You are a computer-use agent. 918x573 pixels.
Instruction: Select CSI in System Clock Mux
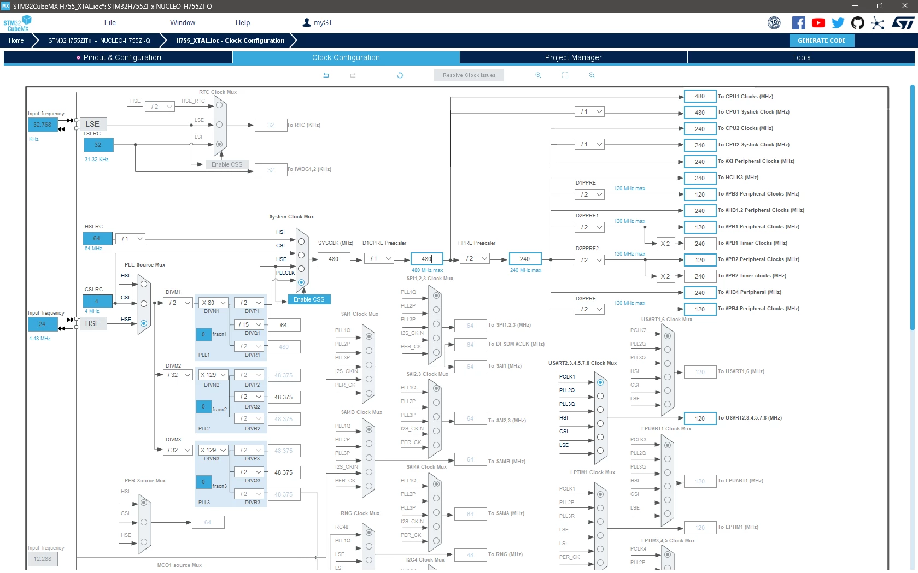pyautogui.click(x=301, y=255)
